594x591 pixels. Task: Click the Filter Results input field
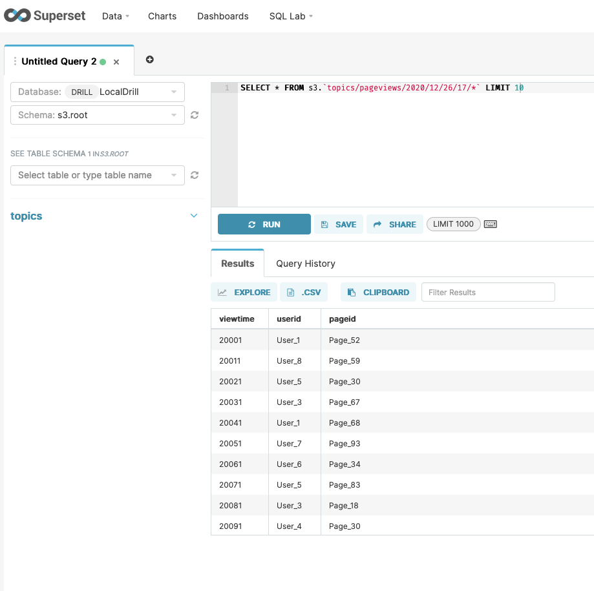(x=488, y=293)
